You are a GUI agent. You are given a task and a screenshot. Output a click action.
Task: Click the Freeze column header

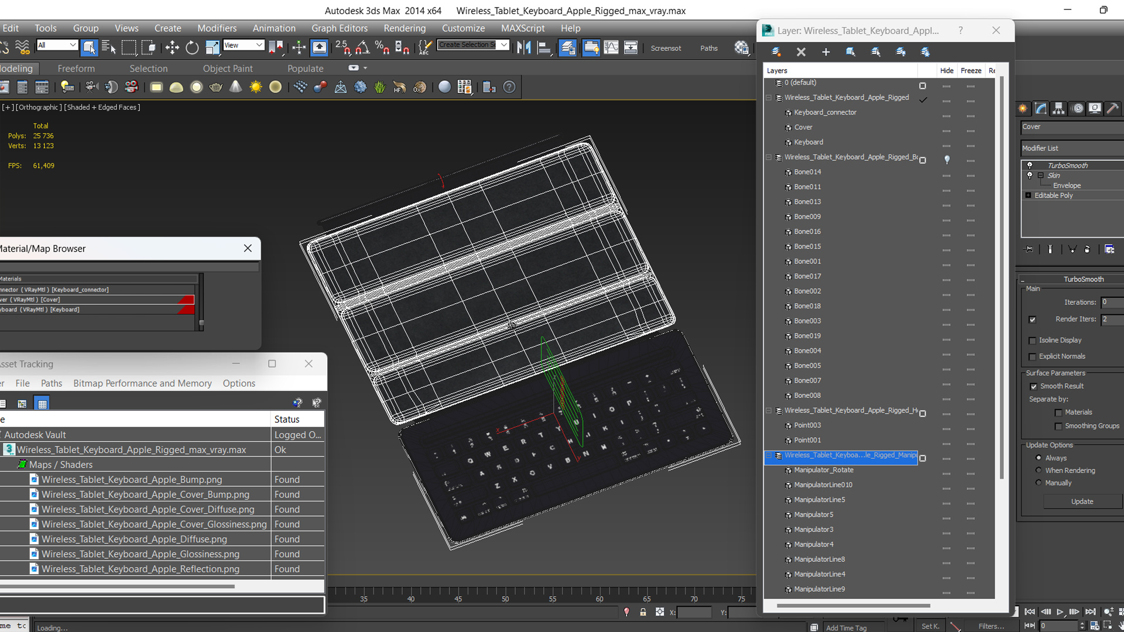pos(971,70)
